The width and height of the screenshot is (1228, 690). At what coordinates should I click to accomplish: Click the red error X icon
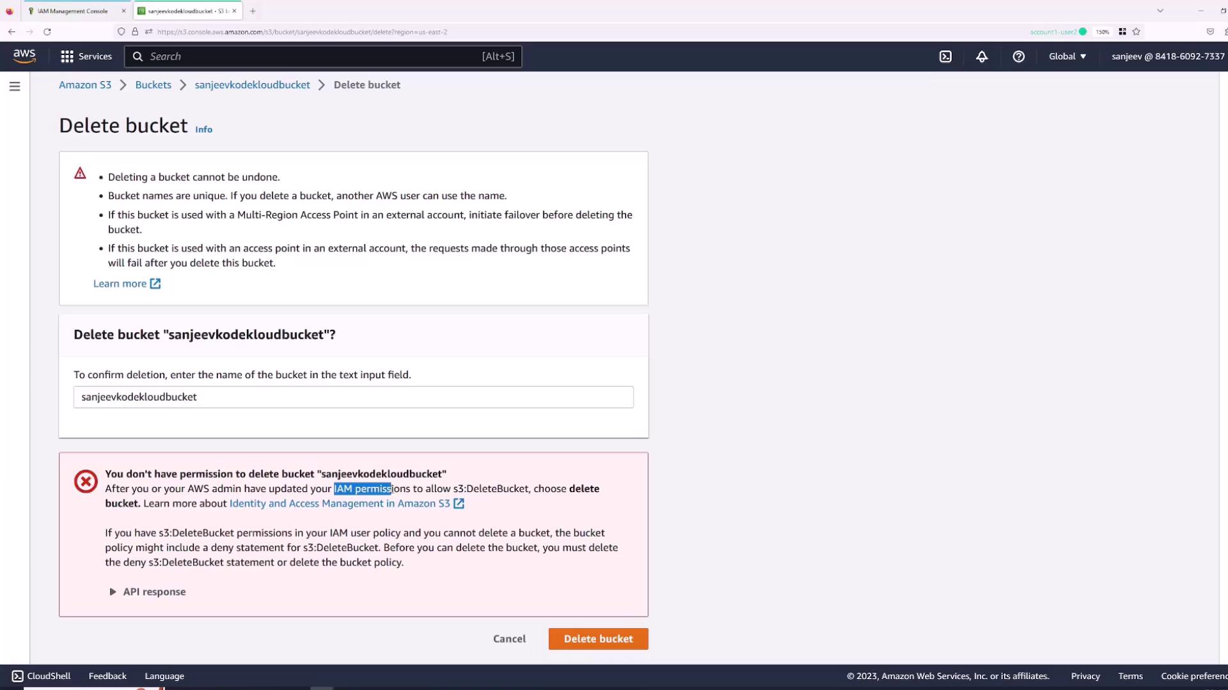pyautogui.click(x=86, y=481)
